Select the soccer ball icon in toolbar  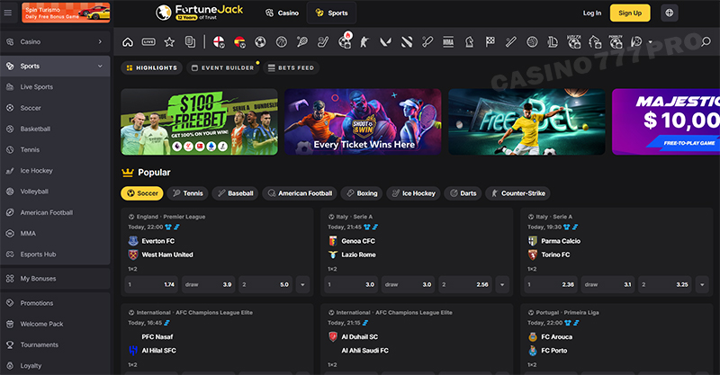click(260, 42)
